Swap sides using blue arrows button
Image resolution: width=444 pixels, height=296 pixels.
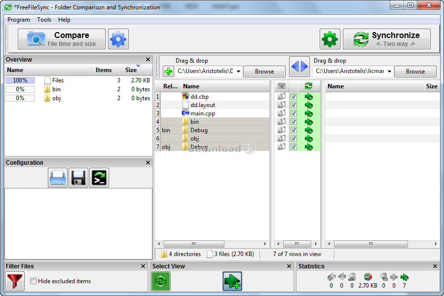point(299,67)
